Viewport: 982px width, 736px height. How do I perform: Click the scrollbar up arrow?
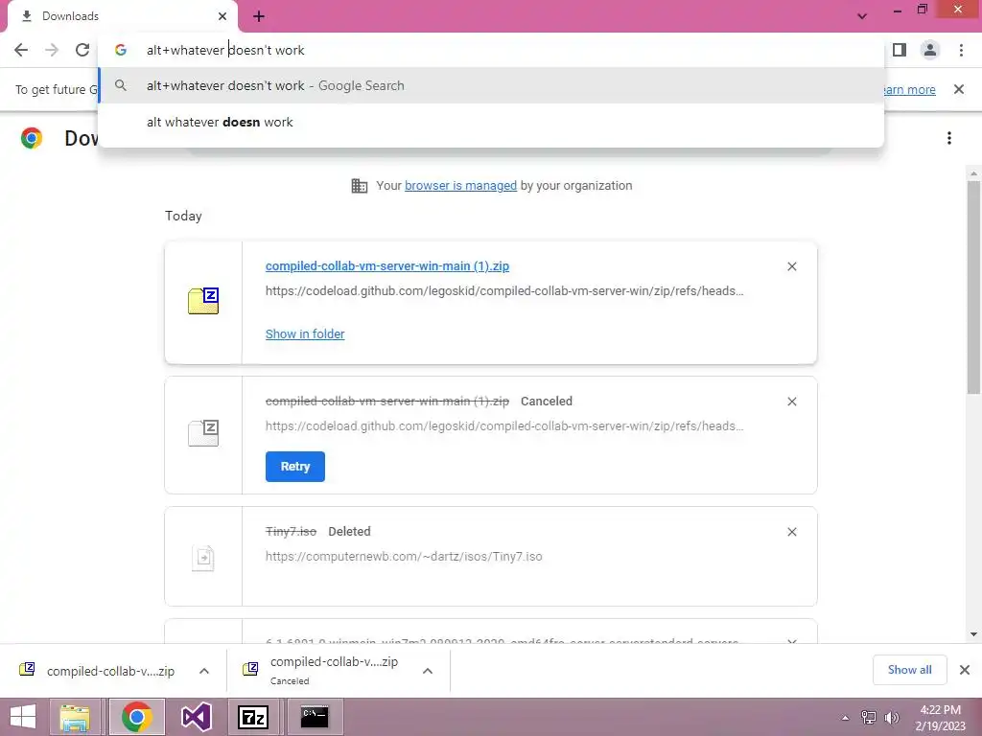973,173
